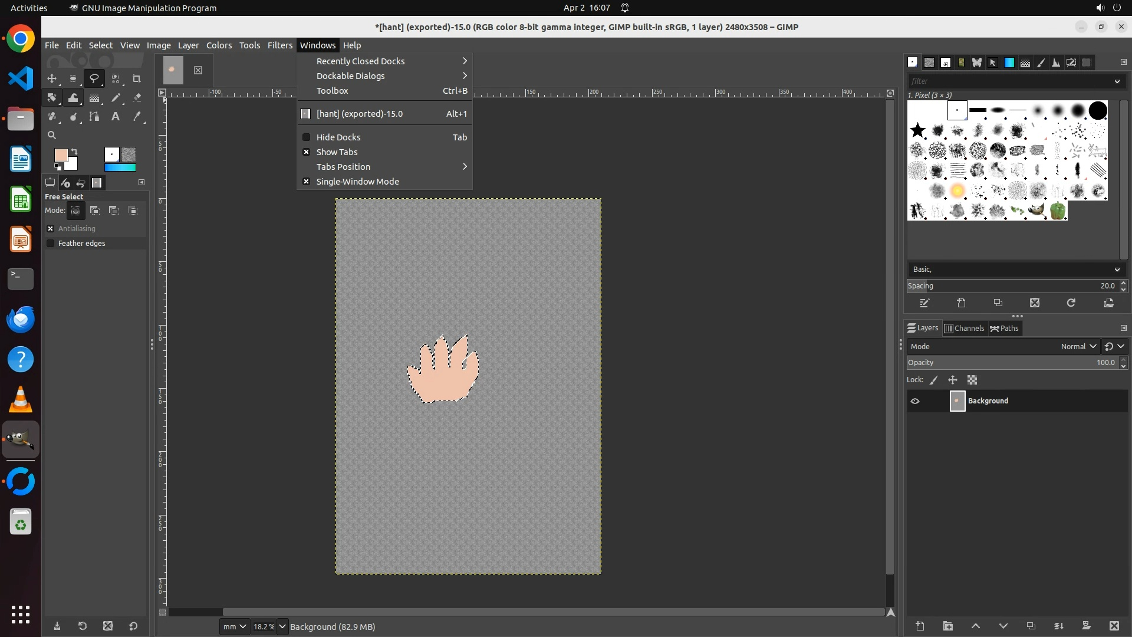Viewport: 1132px width, 637px height.
Task: Select the Move tool in toolbox
Action: click(x=52, y=78)
